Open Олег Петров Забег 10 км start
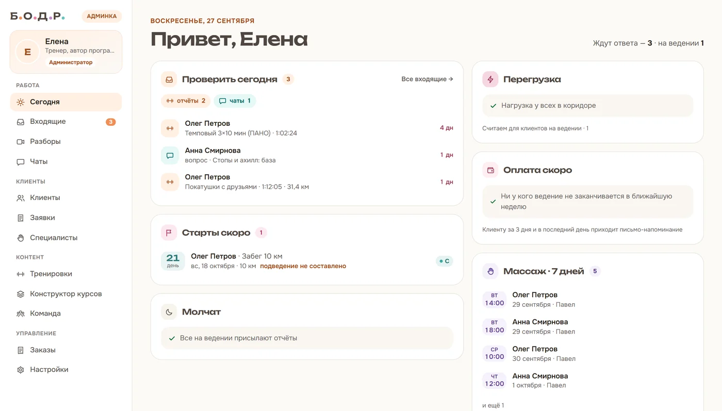The height and width of the screenshot is (411, 722). pos(307,261)
